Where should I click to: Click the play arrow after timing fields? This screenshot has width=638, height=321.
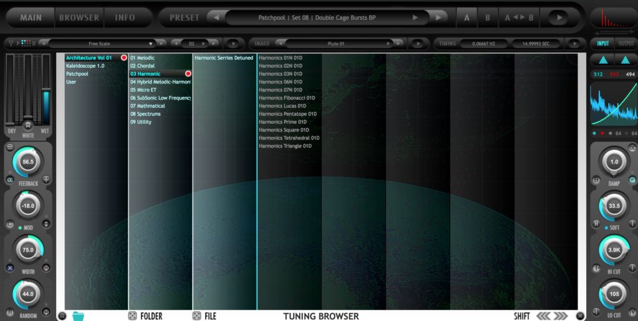click(574, 44)
